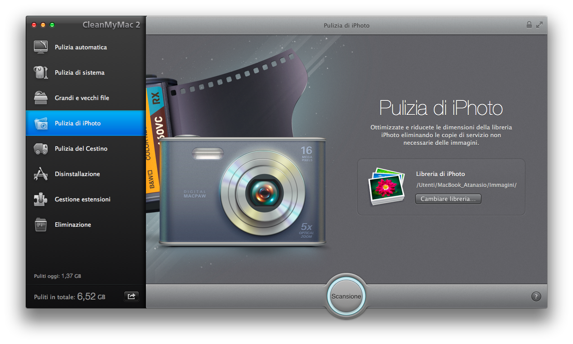
Task: Click the Pulizia di iPhoto camera icon
Action: (x=41, y=123)
